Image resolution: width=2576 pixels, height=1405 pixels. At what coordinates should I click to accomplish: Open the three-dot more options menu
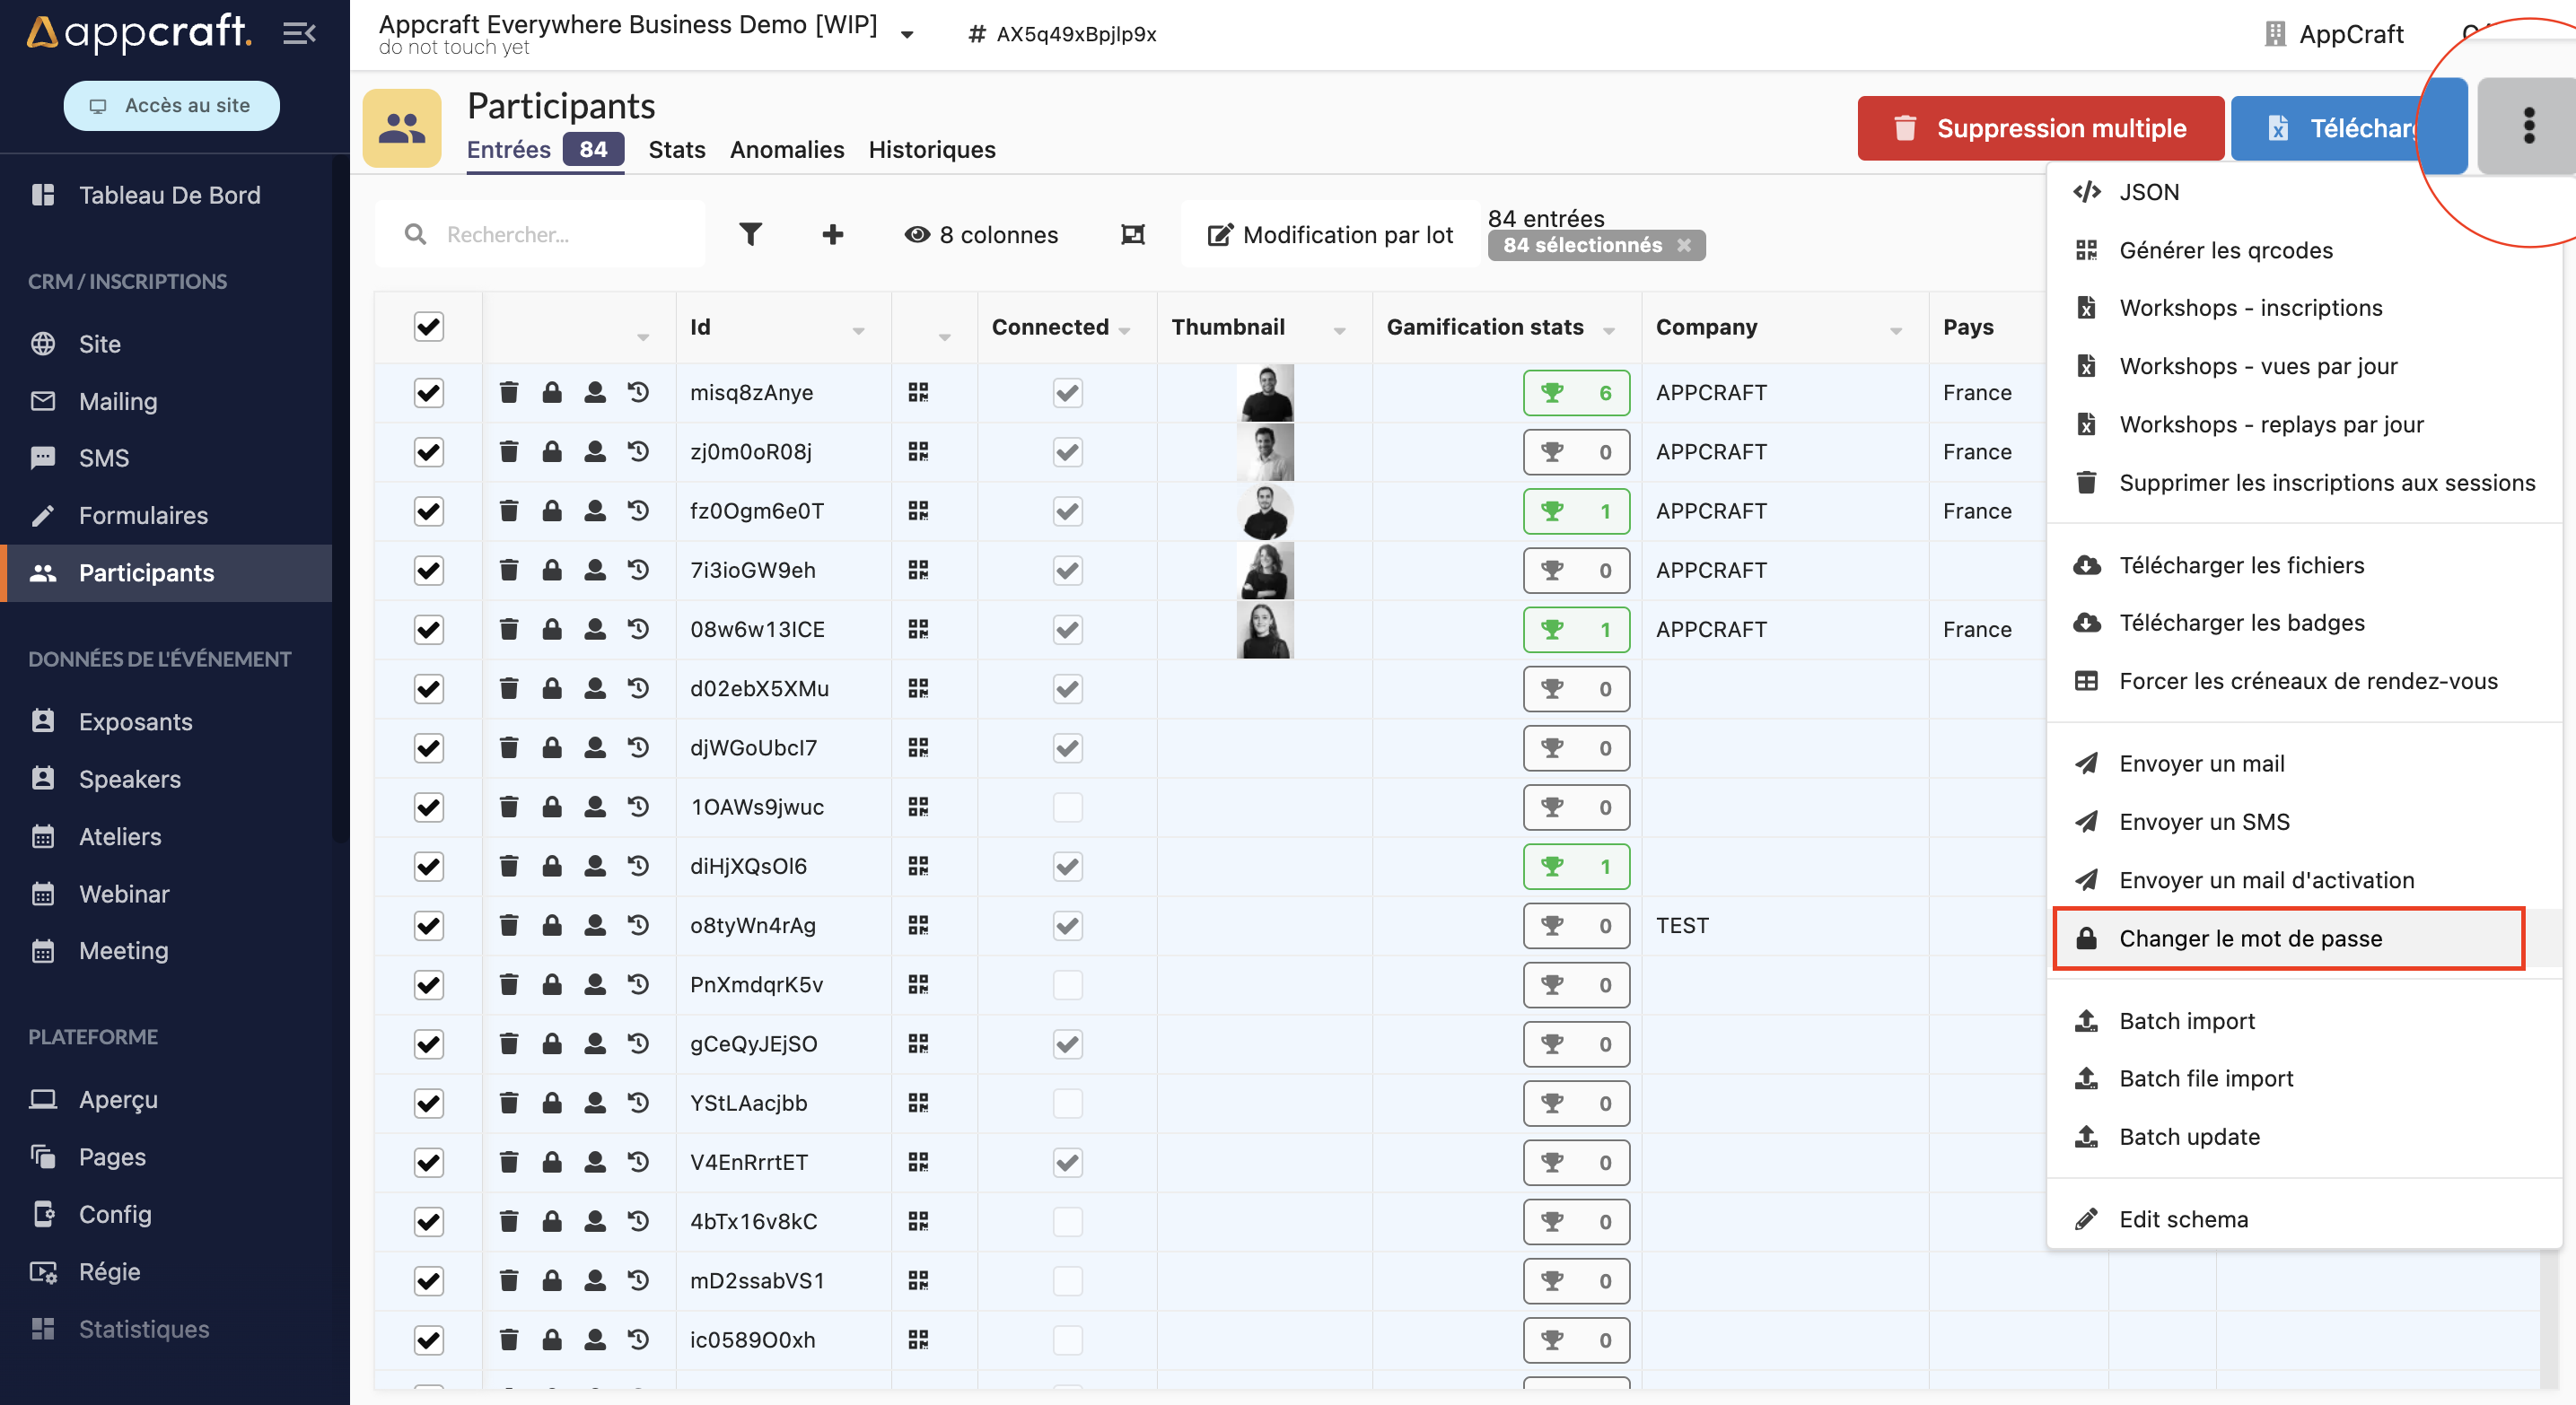(2528, 127)
